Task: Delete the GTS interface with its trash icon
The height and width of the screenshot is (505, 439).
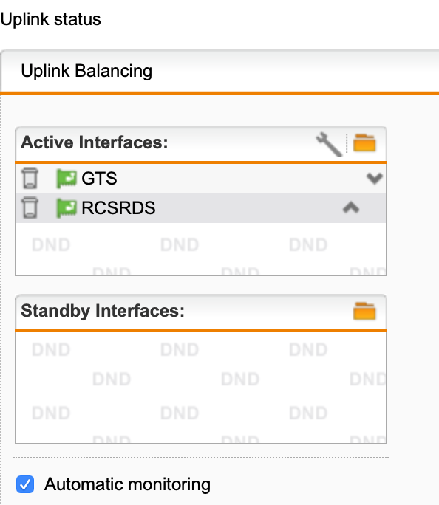Action: (x=30, y=178)
